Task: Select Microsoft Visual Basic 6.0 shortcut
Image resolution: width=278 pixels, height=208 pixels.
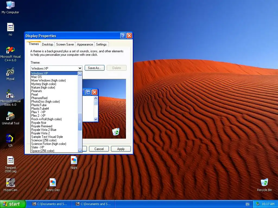Action: point(11,98)
